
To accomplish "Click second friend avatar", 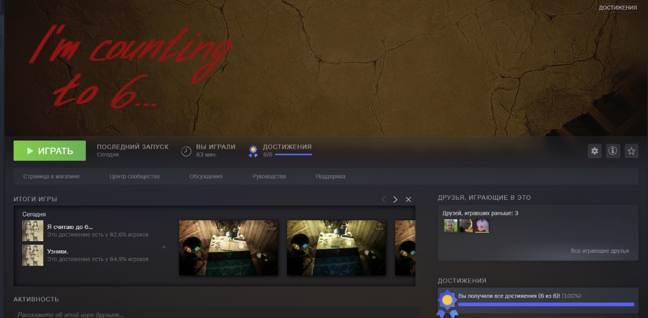I will (466, 225).
